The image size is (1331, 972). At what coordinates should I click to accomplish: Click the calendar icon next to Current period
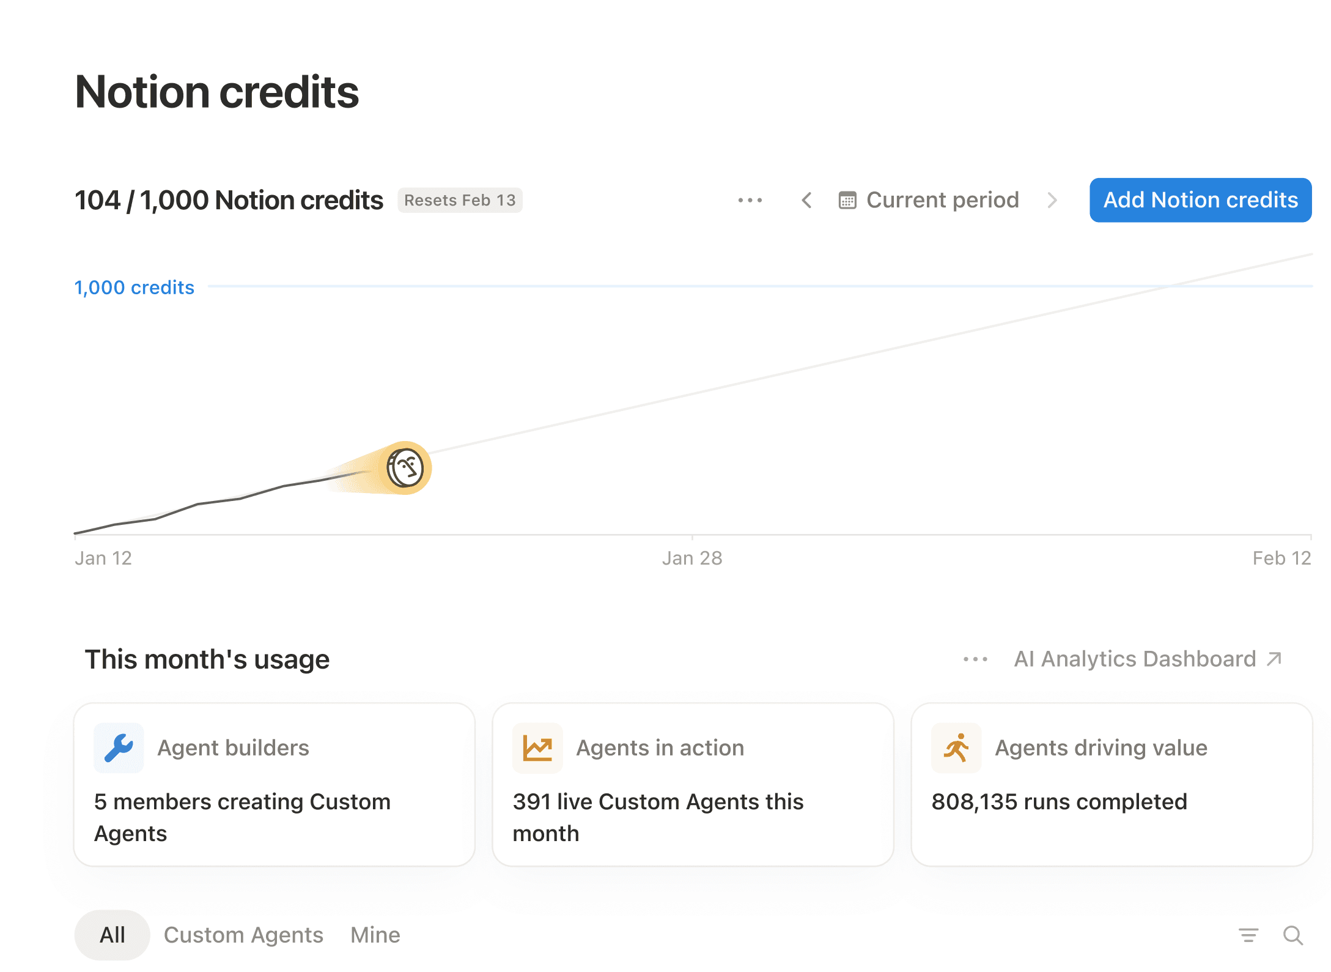pyautogui.click(x=847, y=200)
